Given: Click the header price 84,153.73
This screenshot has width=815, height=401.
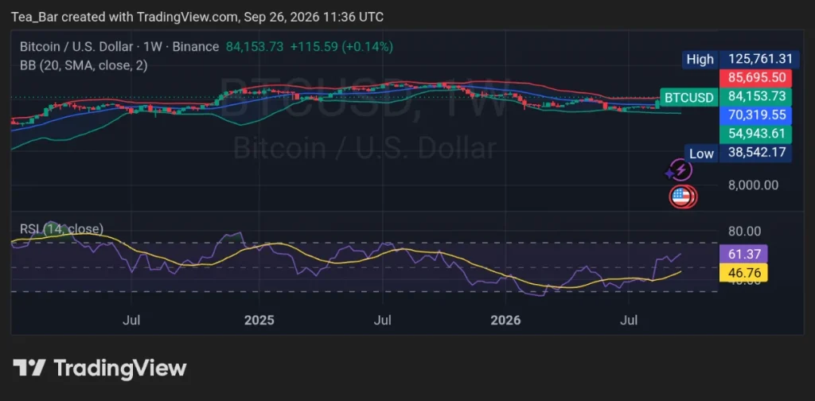Looking at the screenshot, I should pos(255,47).
